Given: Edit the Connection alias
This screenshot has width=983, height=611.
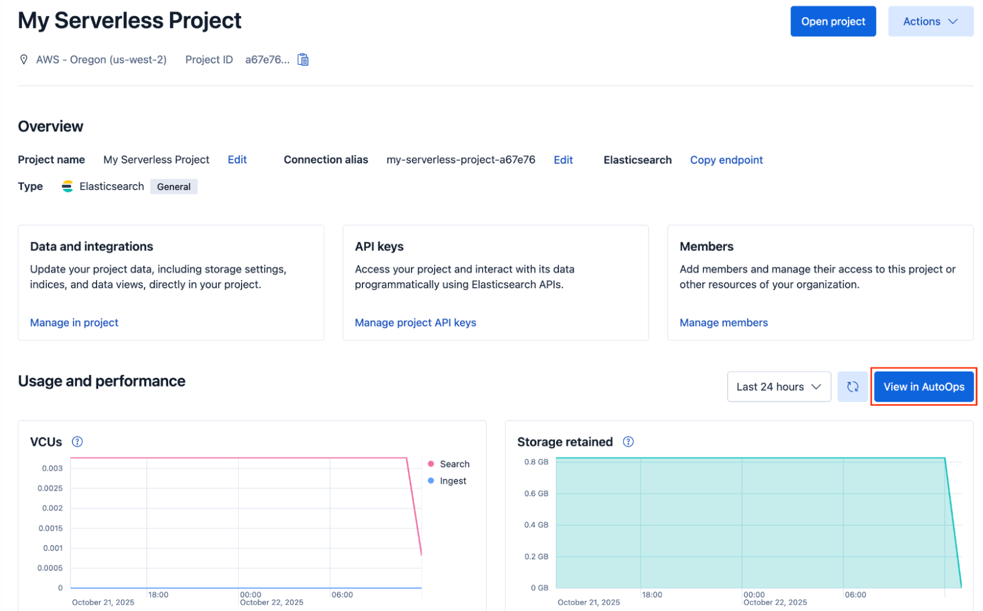Looking at the screenshot, I should pos(563,160).
